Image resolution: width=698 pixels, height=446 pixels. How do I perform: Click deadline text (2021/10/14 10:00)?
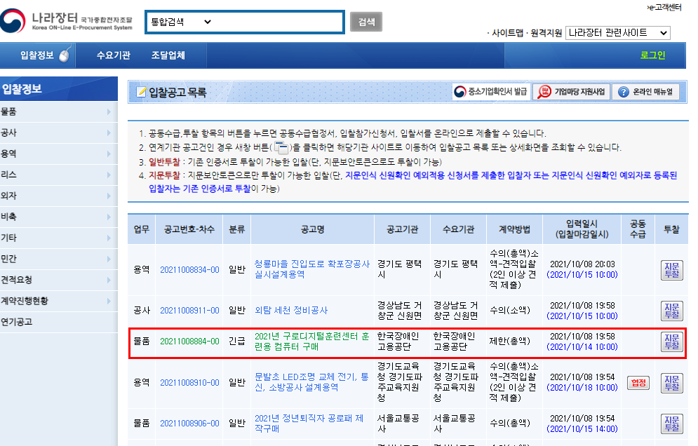(x=582, y=346)
